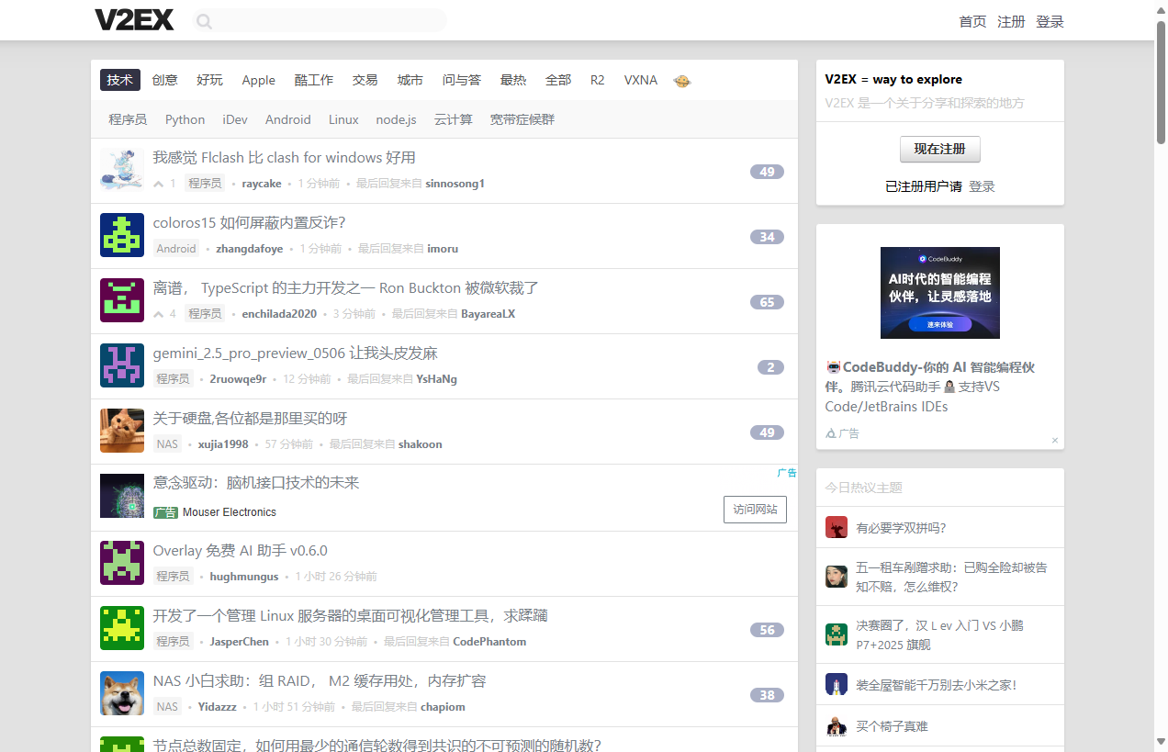Open the CodeBuddy ad banner image
This screenshot has height=752, width=1168.
[x=939, y=293]
